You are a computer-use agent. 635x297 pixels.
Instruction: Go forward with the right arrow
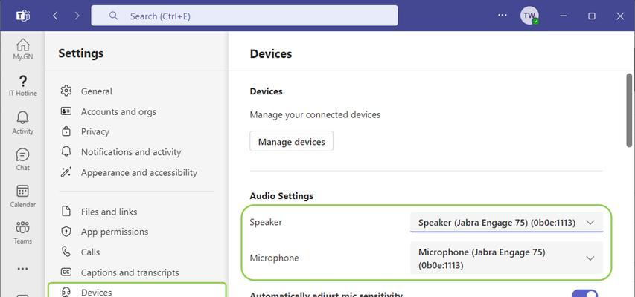77,16
